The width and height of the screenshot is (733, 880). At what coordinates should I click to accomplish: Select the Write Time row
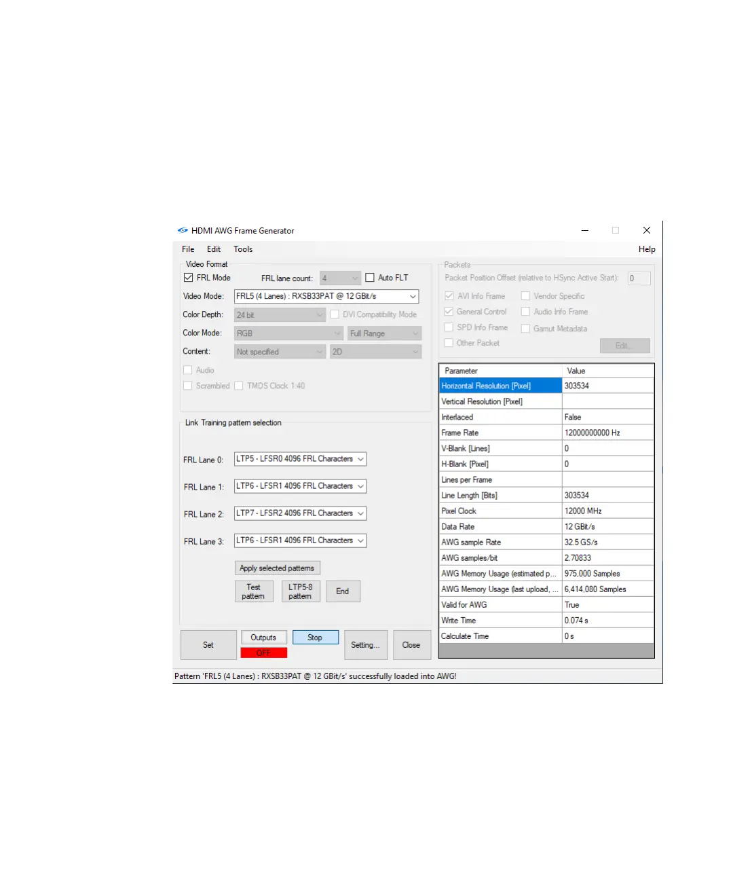(546, 620)
